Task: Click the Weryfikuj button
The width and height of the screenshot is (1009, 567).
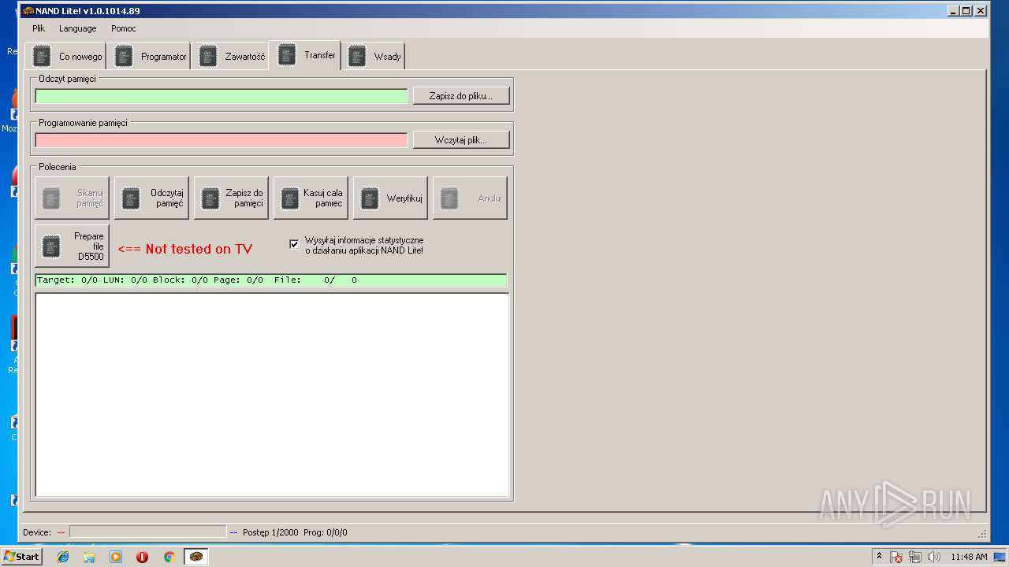Action: point(390,198)
